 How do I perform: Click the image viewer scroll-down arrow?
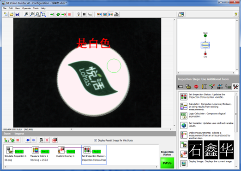(x=174, y=126)
